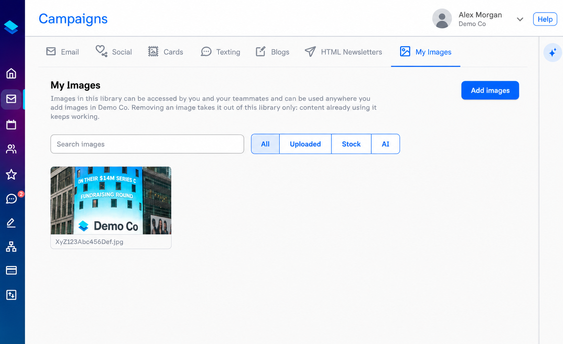Click the XyZ123Abc456Def.jpg file name

tap(89, 242)
